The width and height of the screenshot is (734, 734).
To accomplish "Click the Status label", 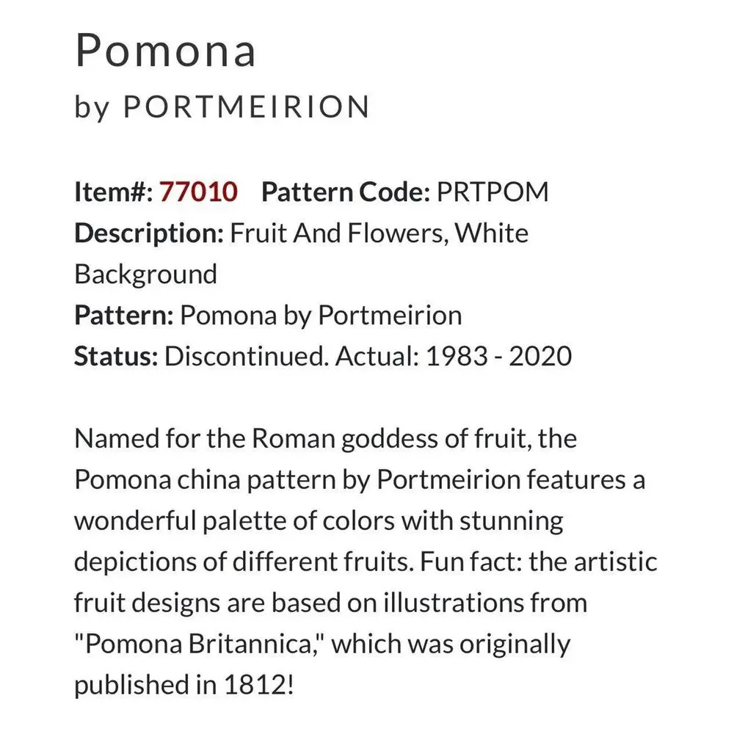I will 116,356.
